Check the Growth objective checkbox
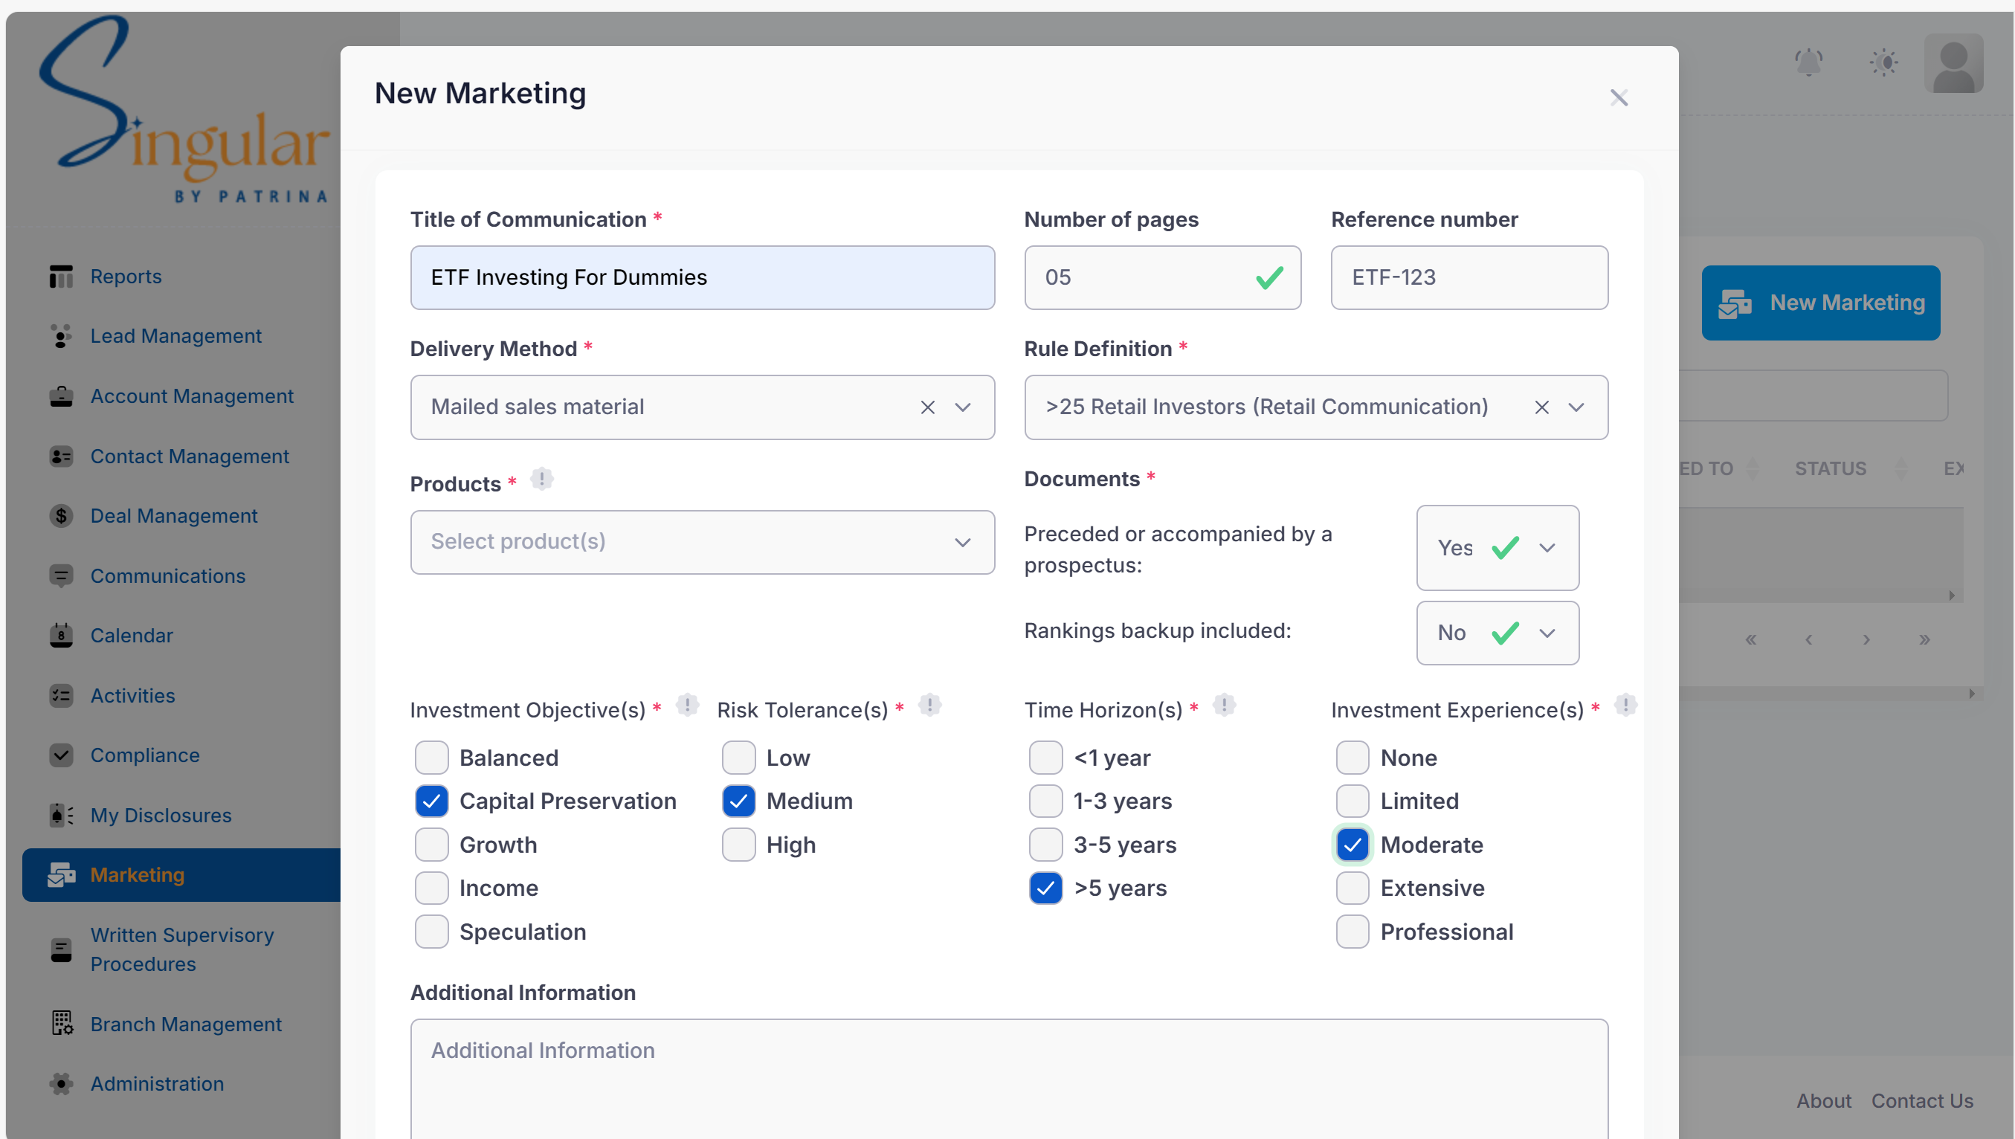Image resolution: width=2015 pixels, height=1139 pixels. (x=431, y=845)
